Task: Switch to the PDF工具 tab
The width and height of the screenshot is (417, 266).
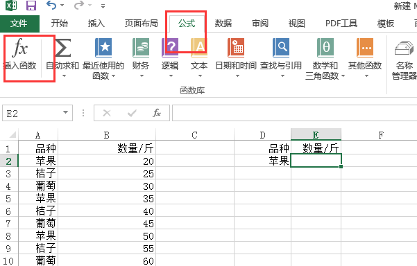Action: click(341, 24)
